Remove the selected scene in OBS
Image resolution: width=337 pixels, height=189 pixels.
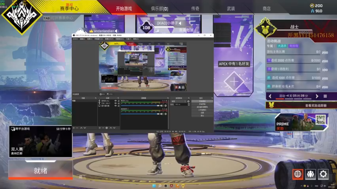coord(77,128)
